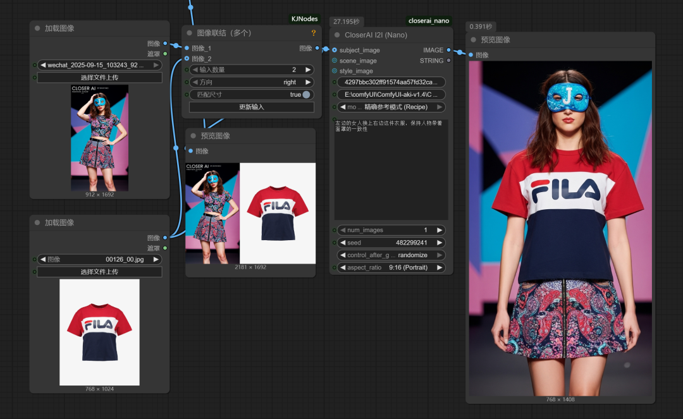Click the KJNodes help question mark icon

pyautogui.click(x=314, y=33)
